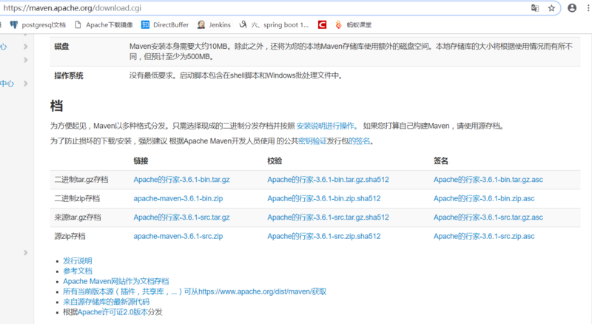
Task: Click the 签名 column header
Action: (440, 161)
